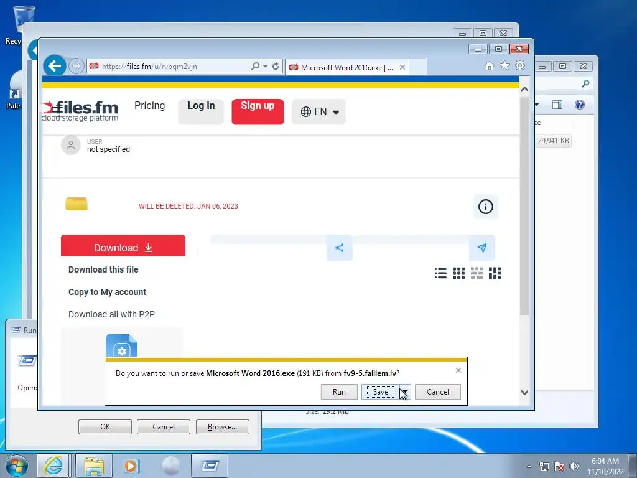Open the Windows Start menu
Image resolution: width=637 pixels, height=478 pixels.
pos(17,466)
